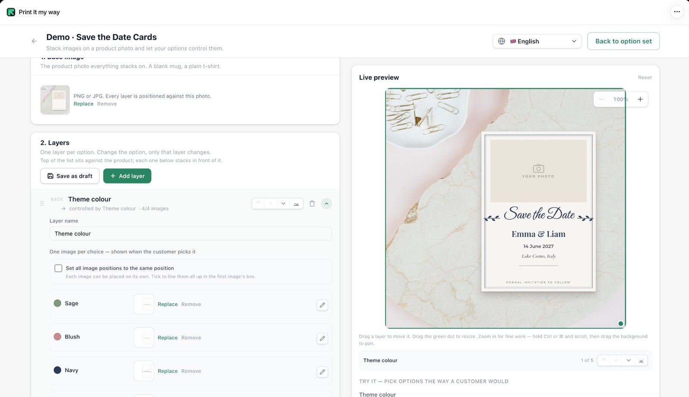Delete the Theme colour layer with trash icon
Screen dimensions: 689x397
point(312,204)
